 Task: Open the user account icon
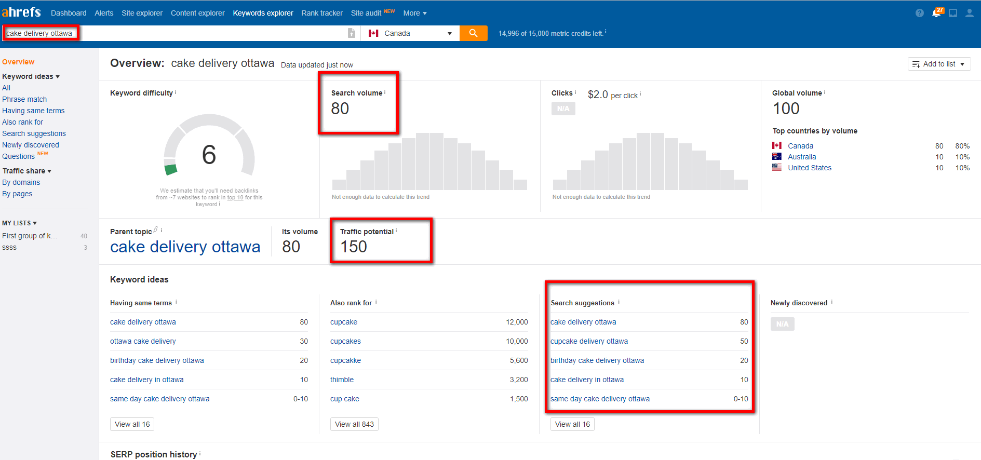[x=970, y=13]
